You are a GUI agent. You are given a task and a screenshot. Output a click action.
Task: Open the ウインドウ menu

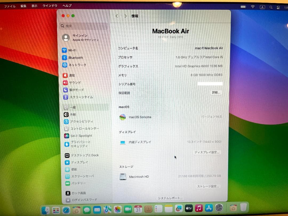tap(50, 6)
